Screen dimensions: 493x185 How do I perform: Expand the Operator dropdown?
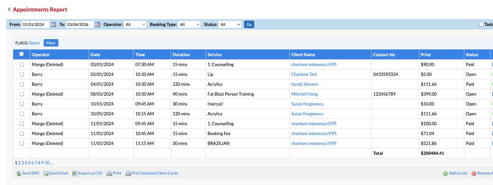135,25
